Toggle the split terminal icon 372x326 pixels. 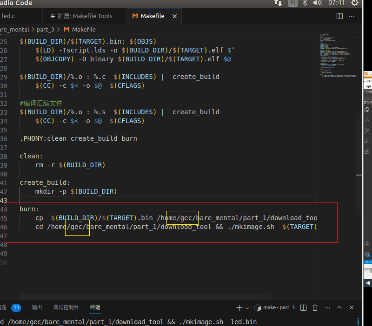[x=303, y=307]
